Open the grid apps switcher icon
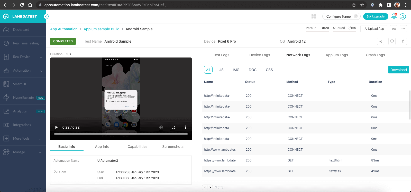This screenshot has width=411, height=192. pyautogui.click(x=314, y=16)
